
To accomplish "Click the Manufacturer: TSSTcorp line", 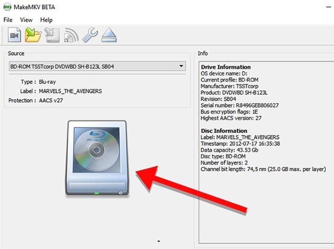I will point(230,86).
